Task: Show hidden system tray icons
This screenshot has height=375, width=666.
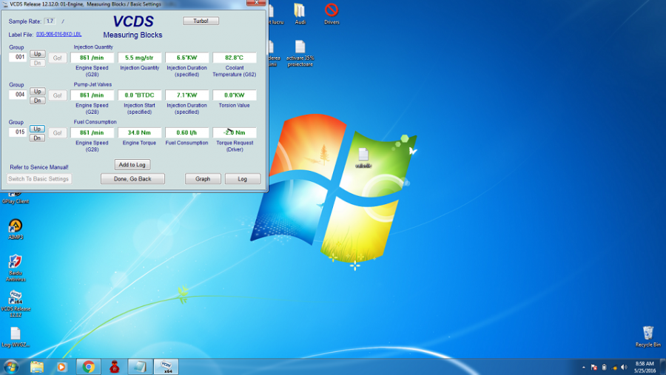Action: [x=585, y=367]
